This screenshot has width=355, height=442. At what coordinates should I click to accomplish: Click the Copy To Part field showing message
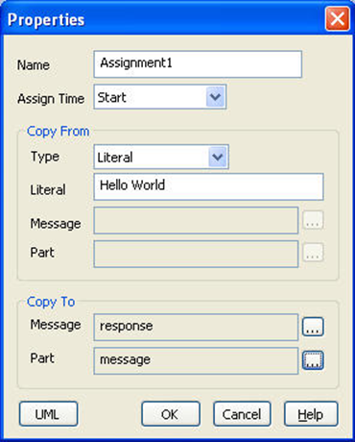tap(196, 360)
